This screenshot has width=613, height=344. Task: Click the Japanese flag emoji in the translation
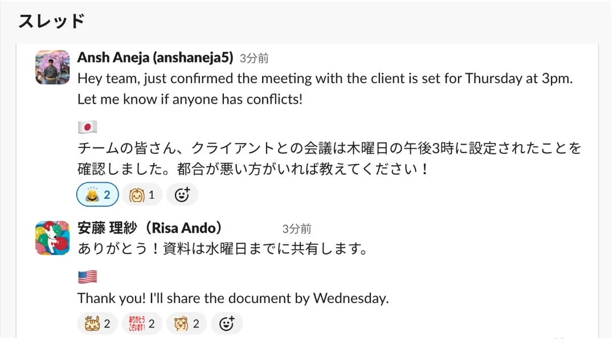click(x=86, y=126)
